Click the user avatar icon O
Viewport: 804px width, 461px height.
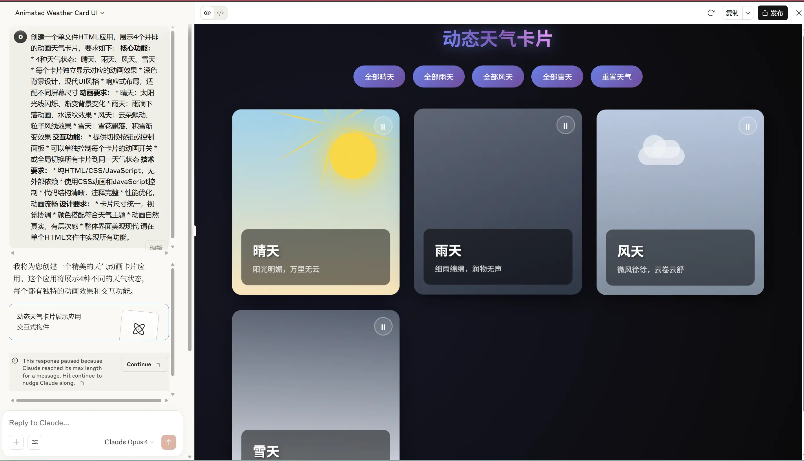pos(20,37)
